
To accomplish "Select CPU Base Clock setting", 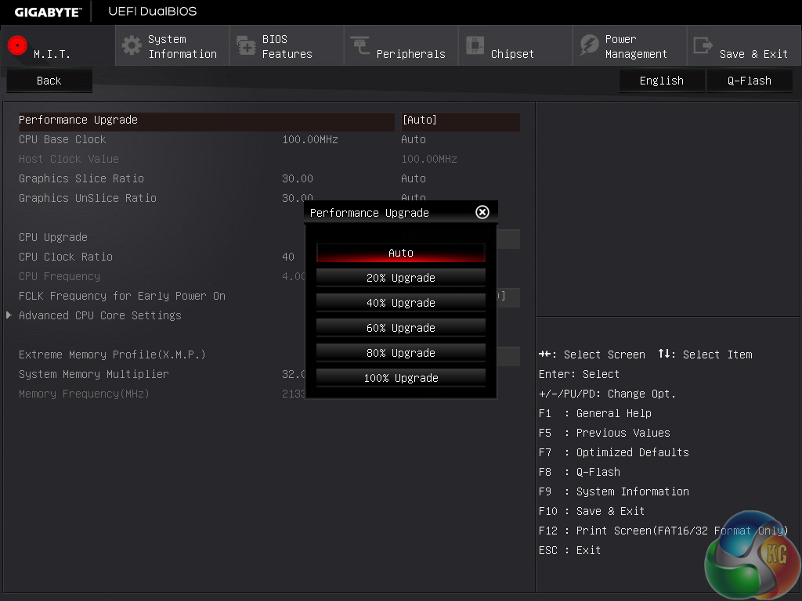I will coord(63,139).
